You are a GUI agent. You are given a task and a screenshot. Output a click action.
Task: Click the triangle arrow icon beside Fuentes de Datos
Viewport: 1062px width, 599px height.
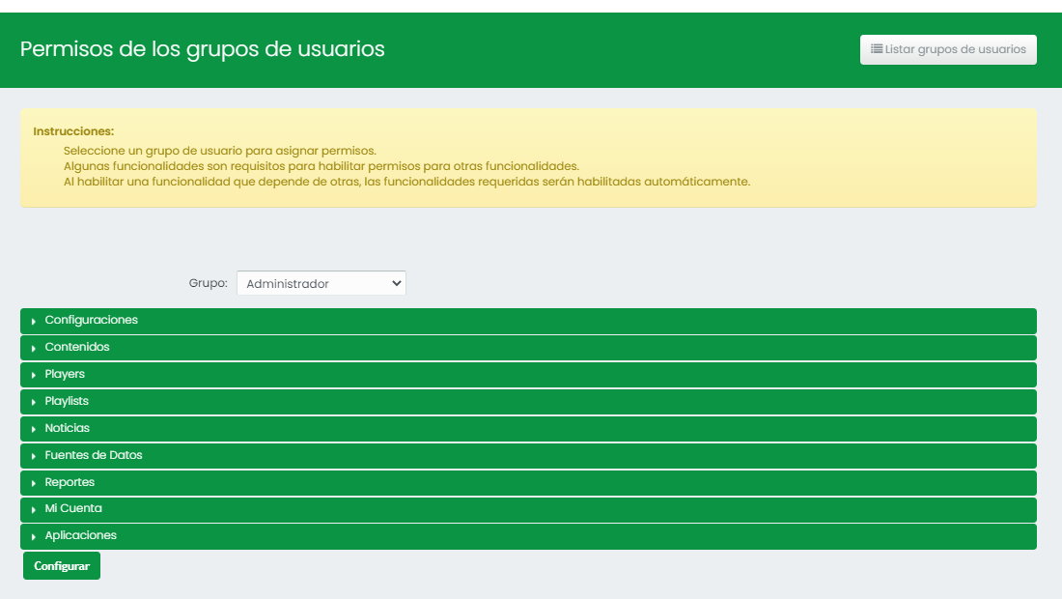click(33, 456)
